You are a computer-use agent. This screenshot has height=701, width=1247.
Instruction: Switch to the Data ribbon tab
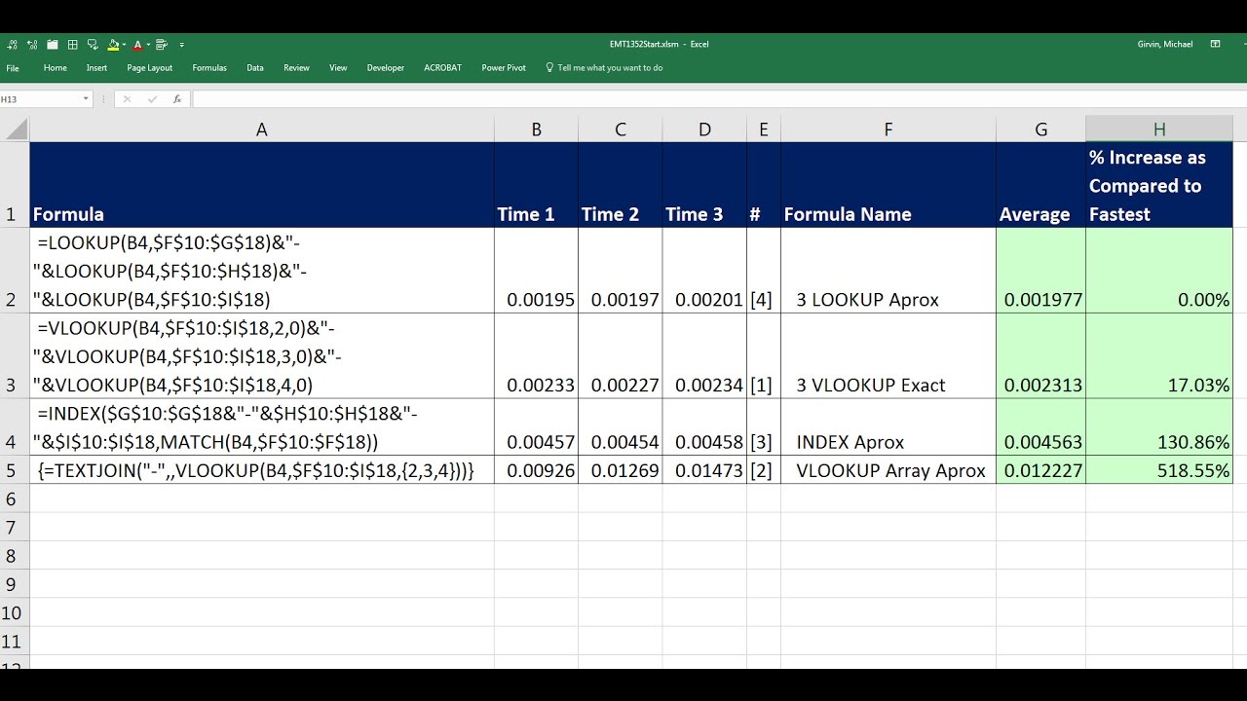click(x=255, y=68)
